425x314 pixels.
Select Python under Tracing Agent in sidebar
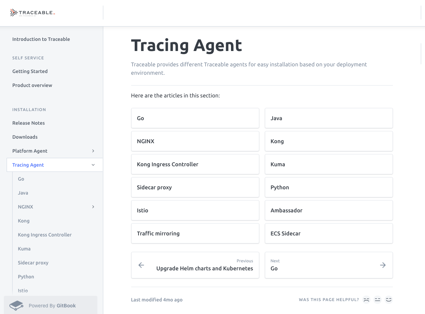coord(26,277)
